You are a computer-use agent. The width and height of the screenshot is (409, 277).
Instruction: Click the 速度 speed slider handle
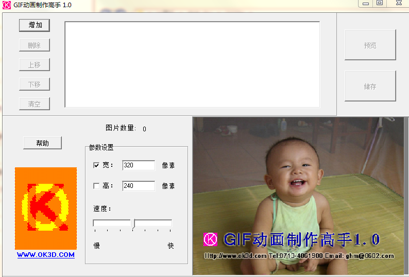pyautogui.click(x=133, y=223)
